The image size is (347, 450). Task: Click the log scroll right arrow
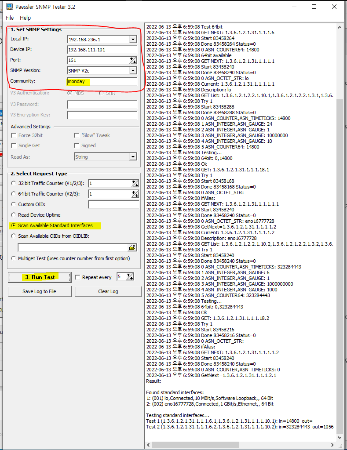pyautogui.click(x=332, y=445)
